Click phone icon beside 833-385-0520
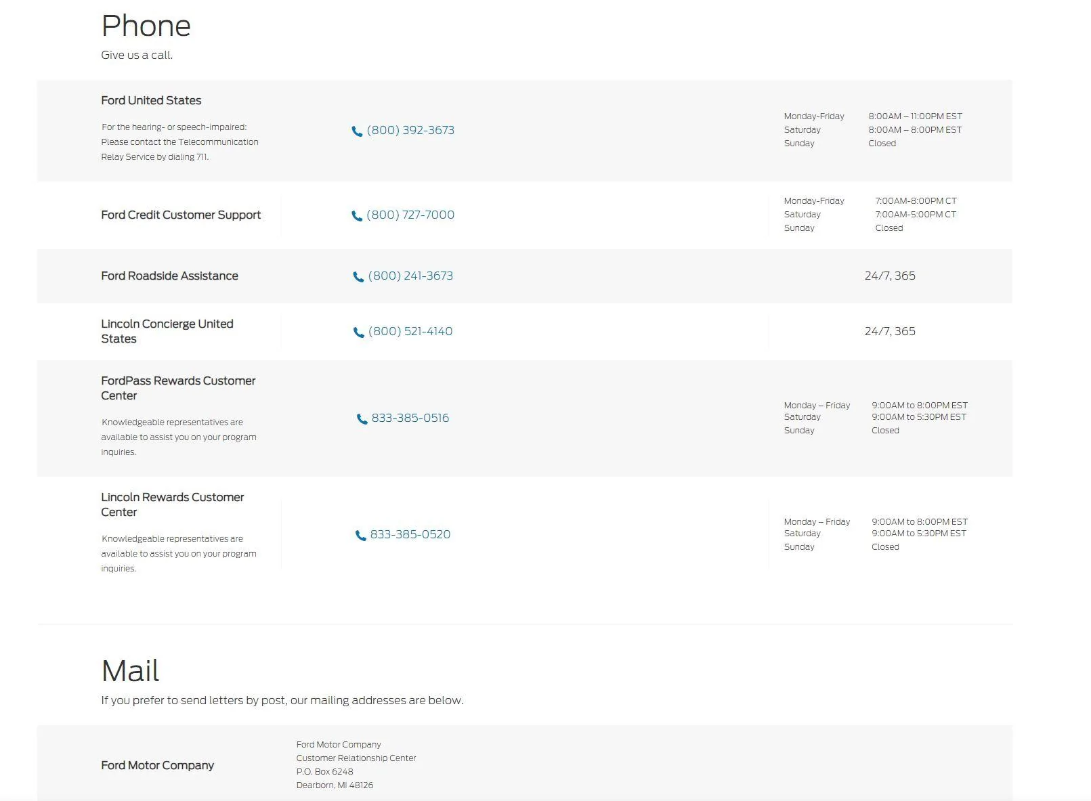The height and width of the screenshot is (801, 1091). click(360, 536)
